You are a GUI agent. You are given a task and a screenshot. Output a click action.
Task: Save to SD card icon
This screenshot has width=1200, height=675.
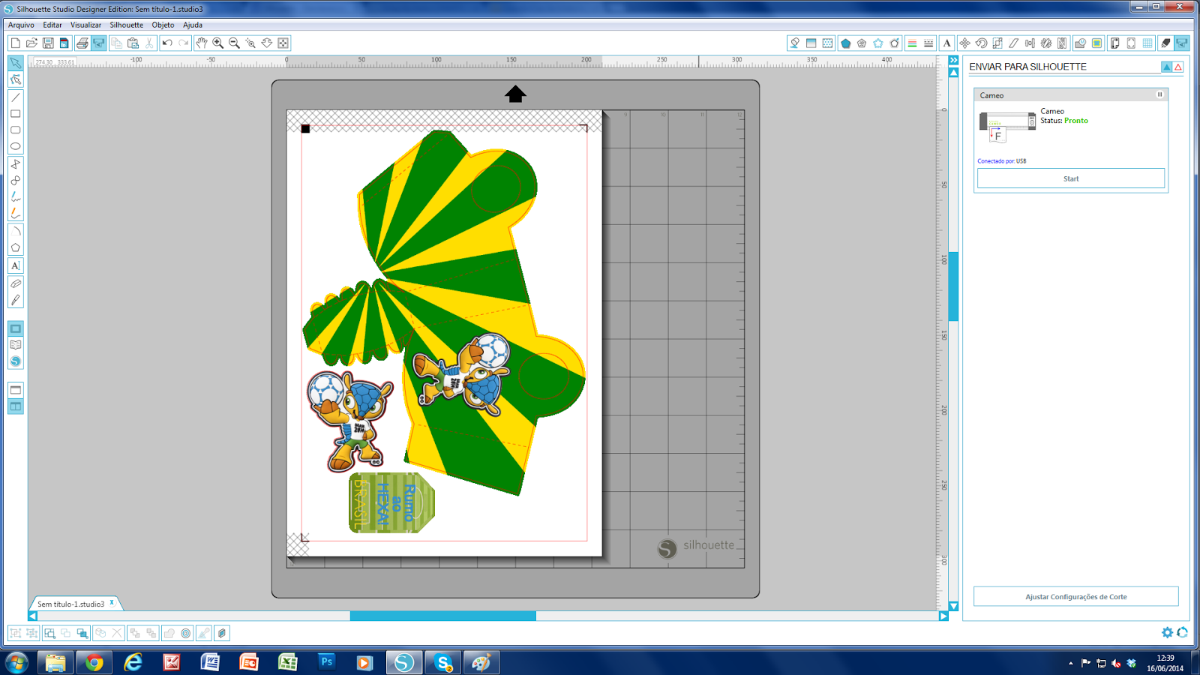click(64, 43)
